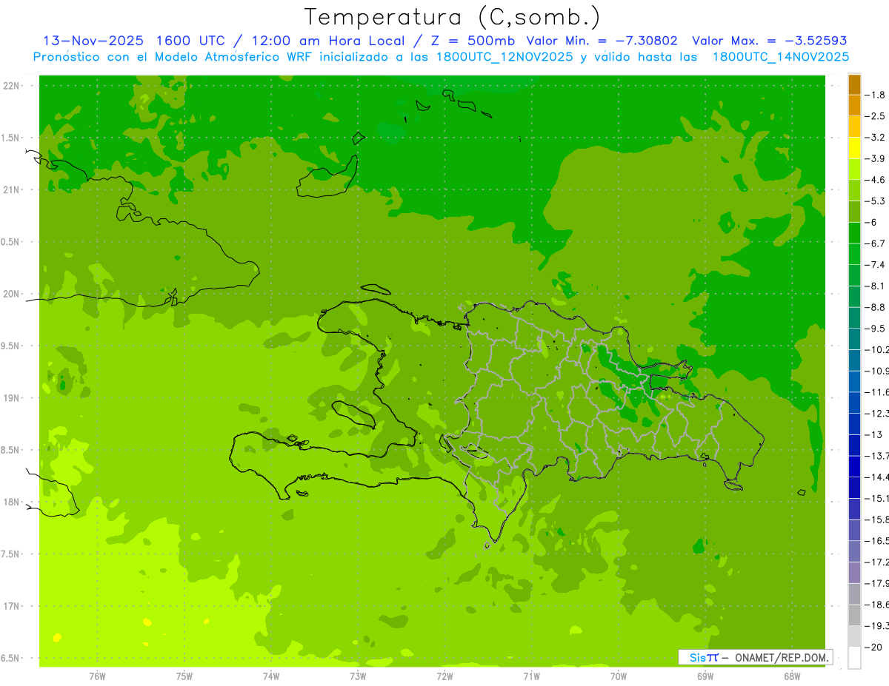Image resolution: width=889 pixels, height=686 pixels.
Task: Click the "-9.5" legend value
Action: click(x=875, y=329)
